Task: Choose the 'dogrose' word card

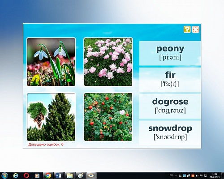Action: tap(170, 106)
